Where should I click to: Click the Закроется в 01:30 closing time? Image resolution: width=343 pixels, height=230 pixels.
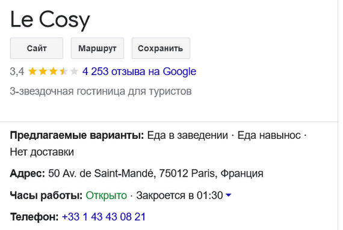[179, 195]
